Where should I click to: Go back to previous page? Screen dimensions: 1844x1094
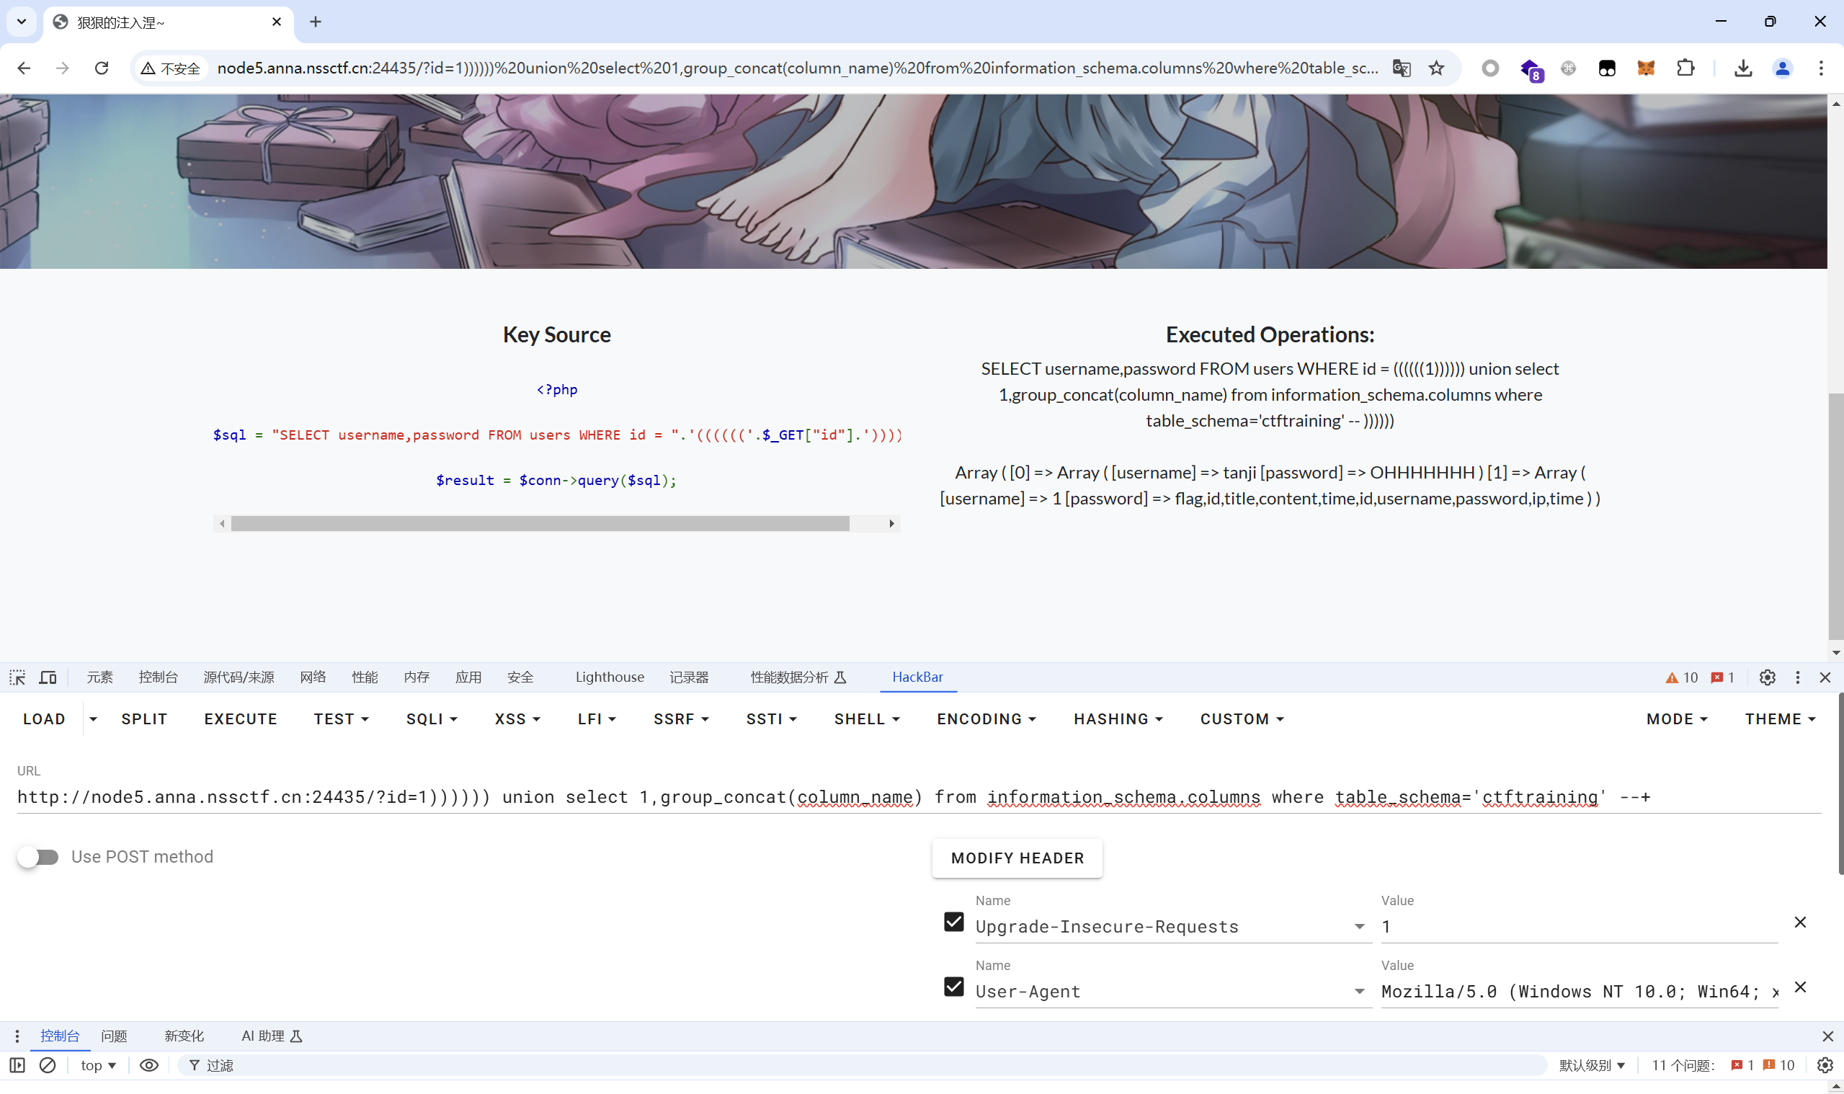(24, 68)
